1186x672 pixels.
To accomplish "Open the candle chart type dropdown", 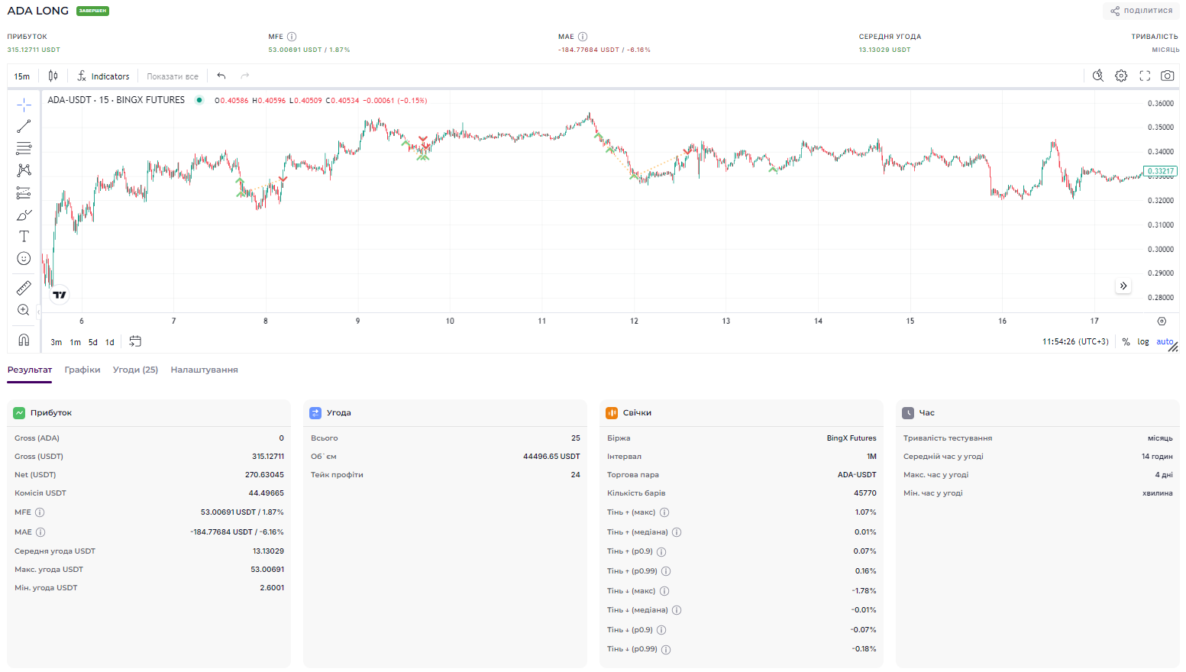I will (53, 76).
